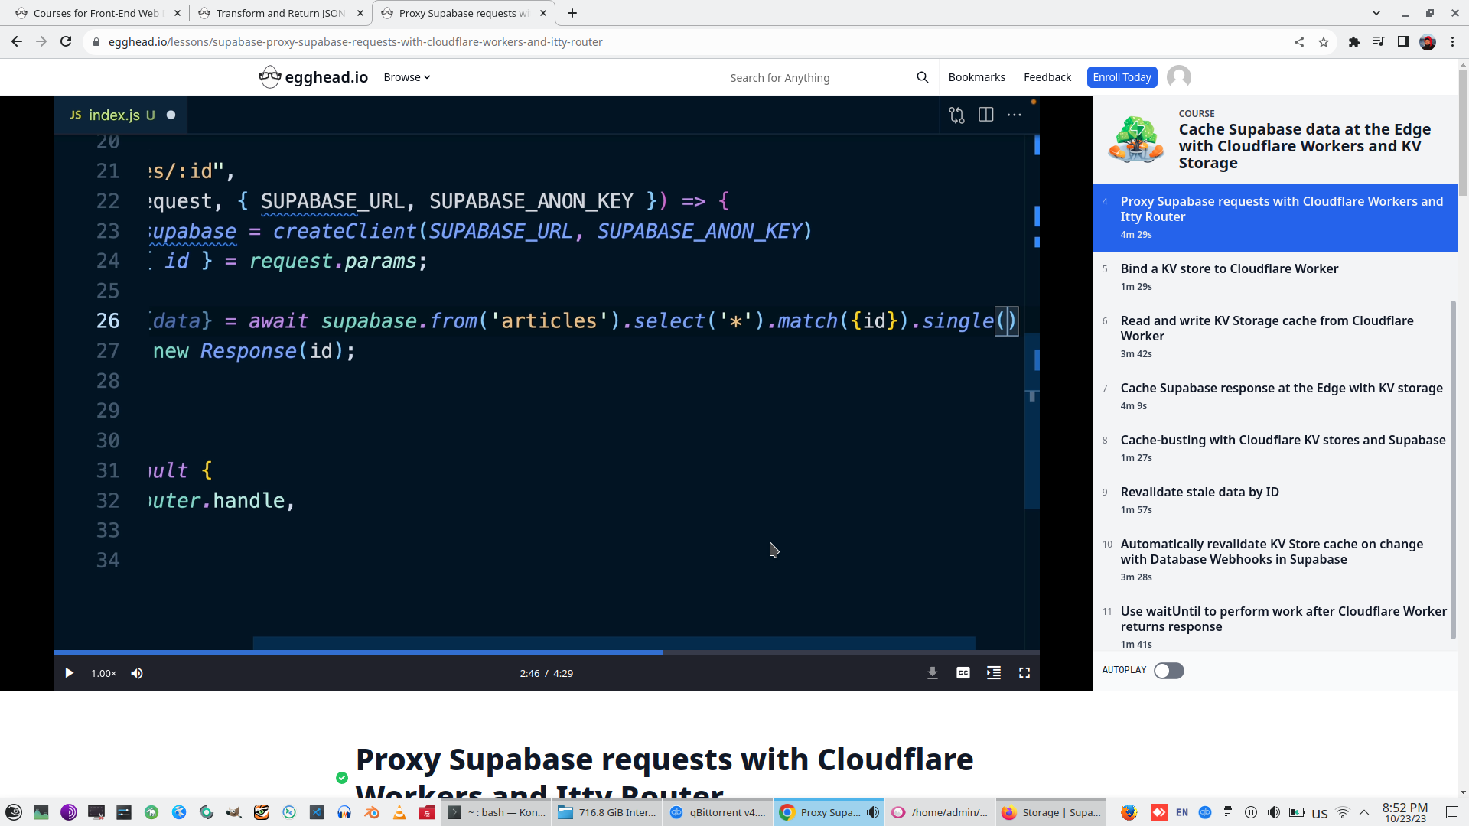Toggle the lesson sidebar panel icon
The image size is (1469, 826).
tap(993, 673)
